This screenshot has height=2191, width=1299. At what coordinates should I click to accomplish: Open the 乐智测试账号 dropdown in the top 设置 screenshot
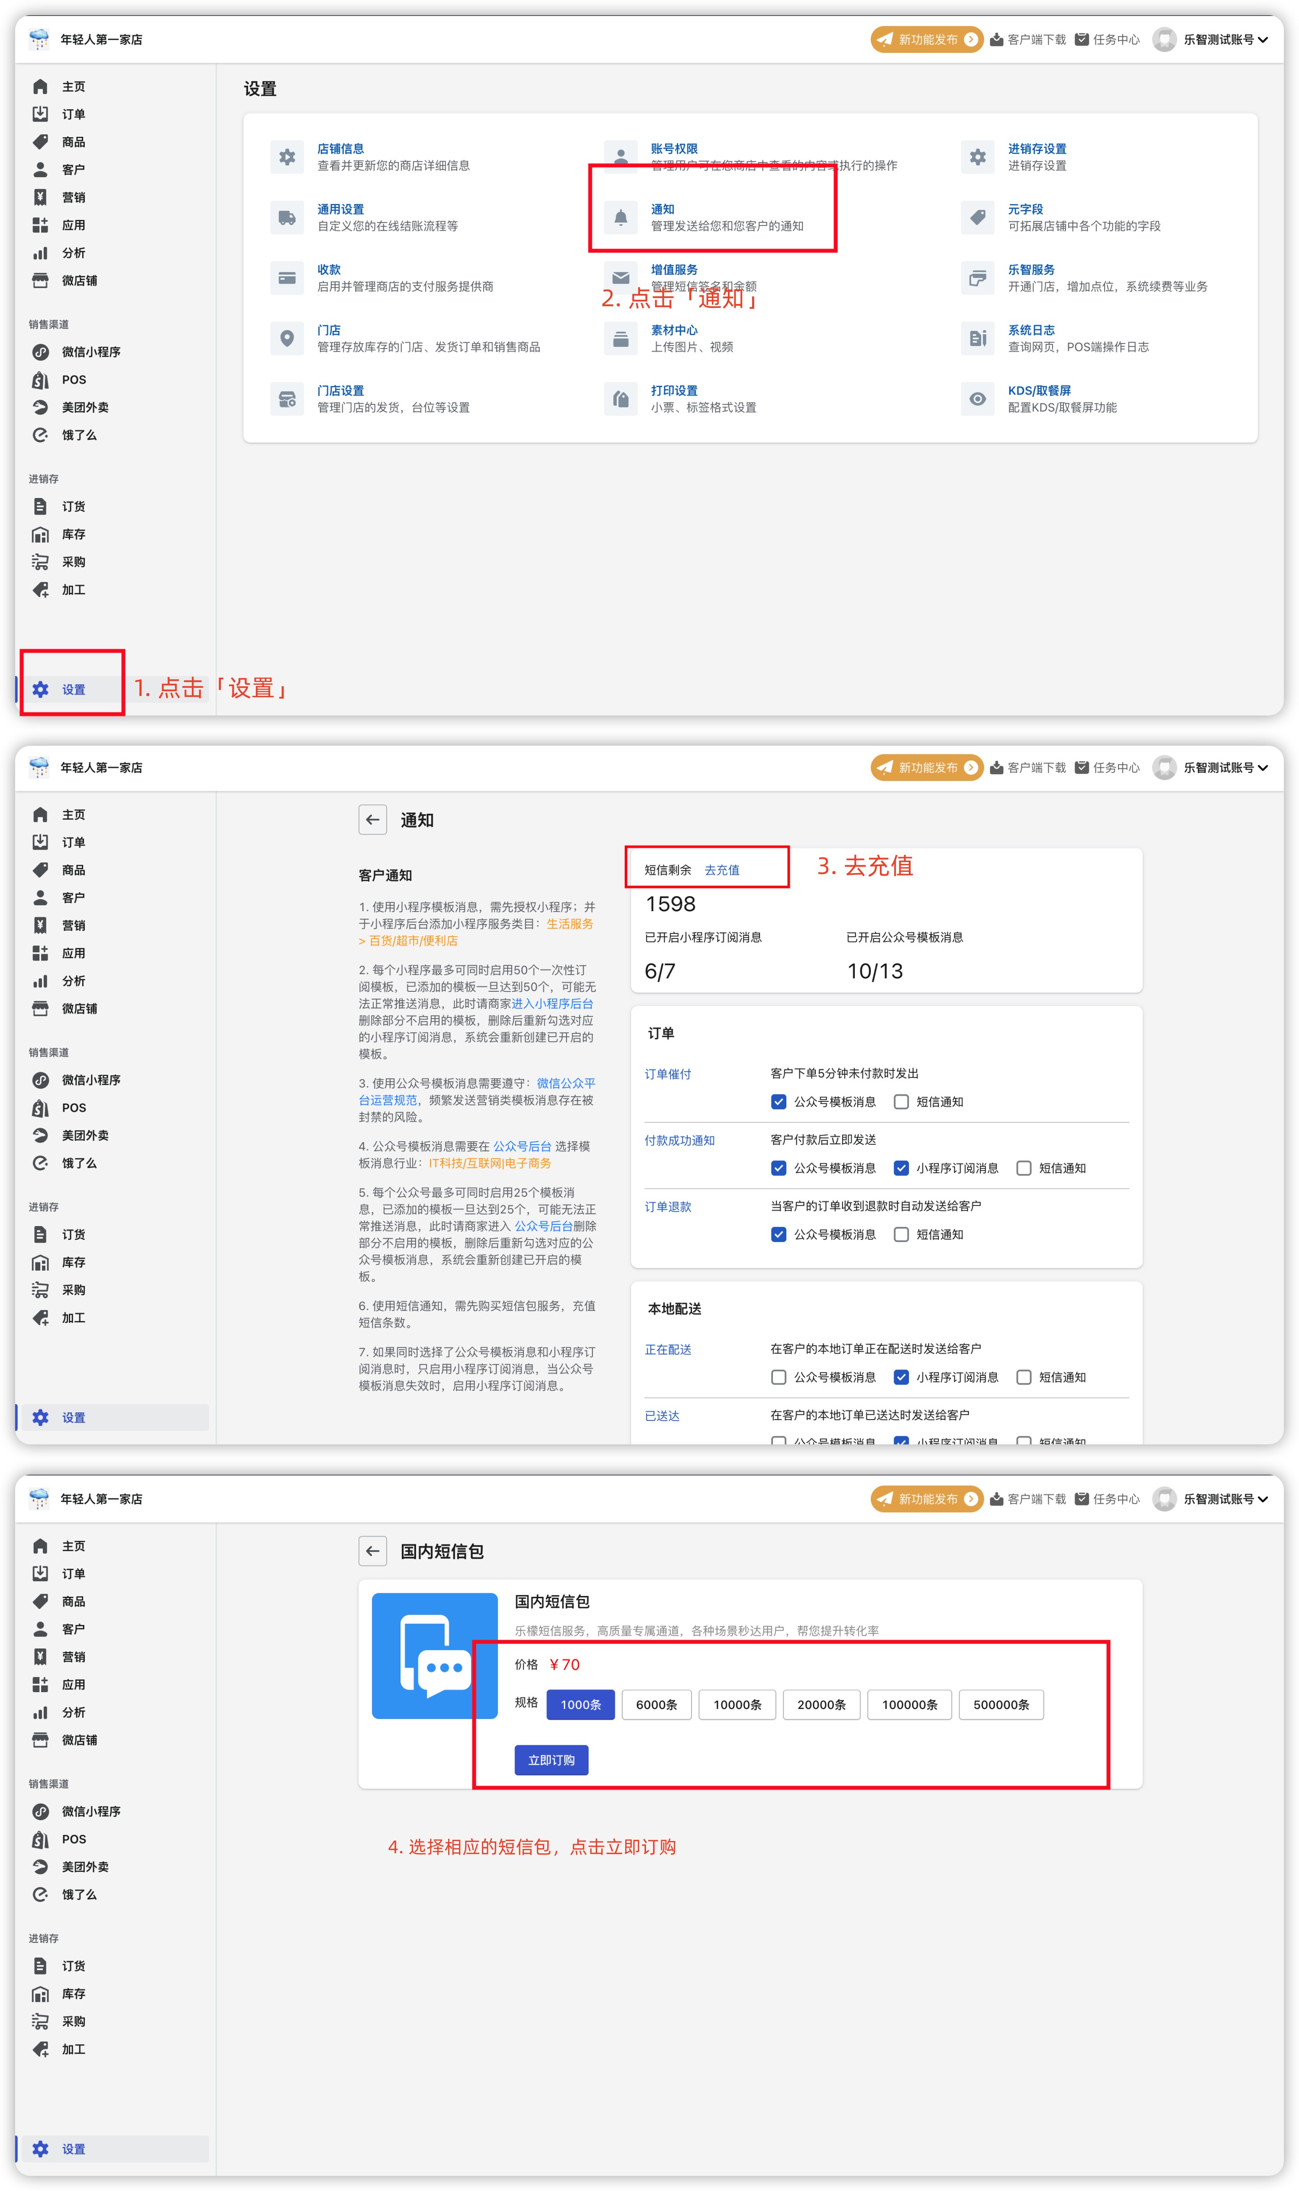(1210, 39)
